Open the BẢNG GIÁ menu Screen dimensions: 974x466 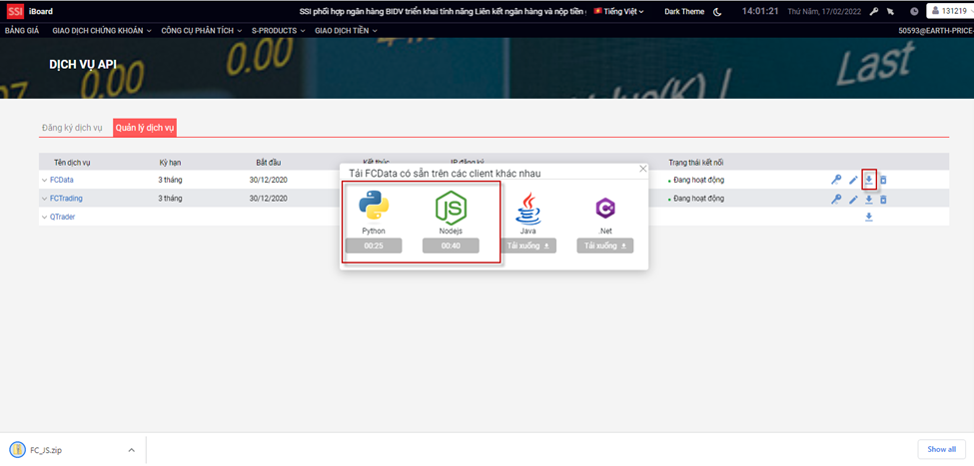click(22, 30)
